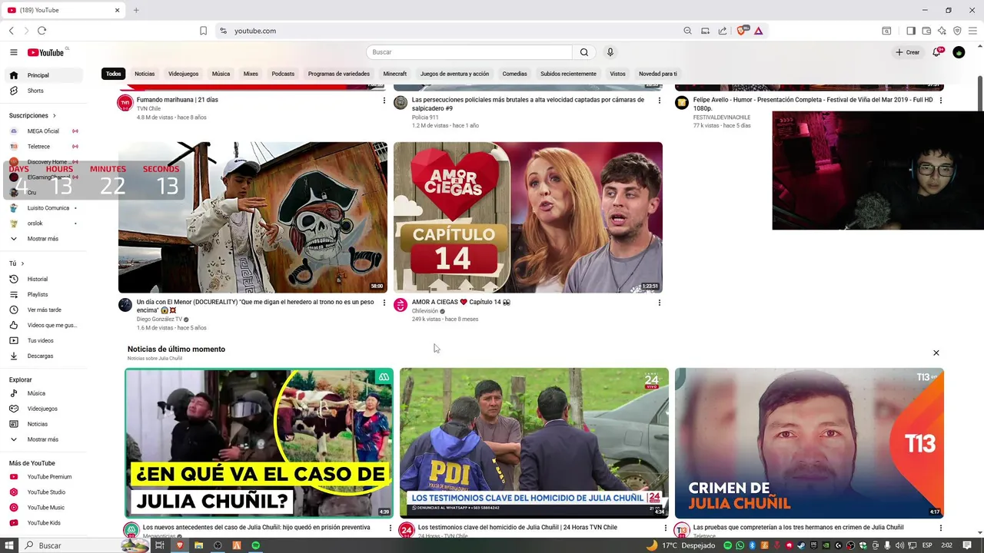The image size is (984, 553).
Task: Click the Brave Shields lion icon
Action: [x=742, y=31]
